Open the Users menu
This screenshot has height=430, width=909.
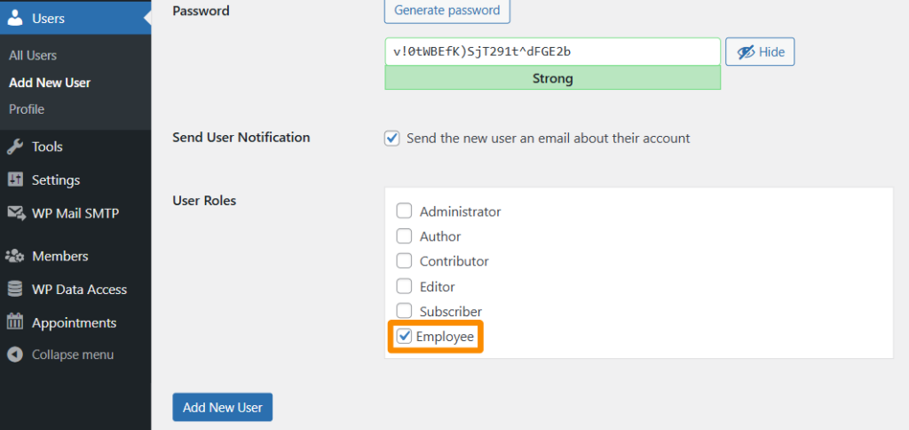coord(75,19)
